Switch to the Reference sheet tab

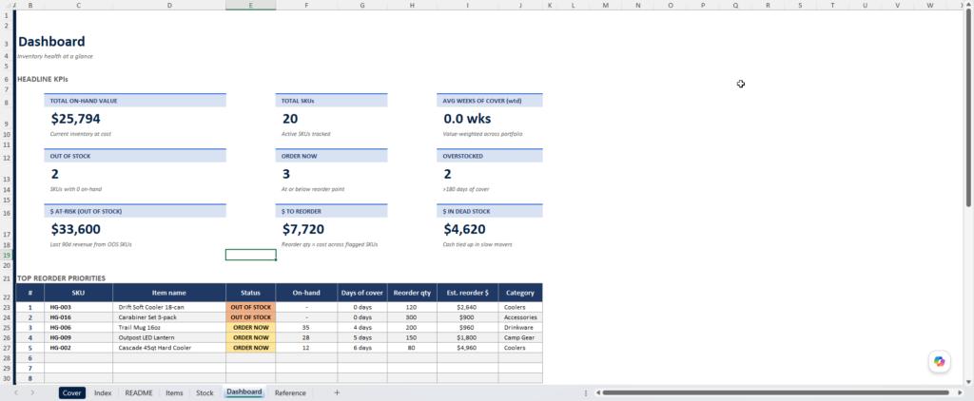(x=290, y=393)
